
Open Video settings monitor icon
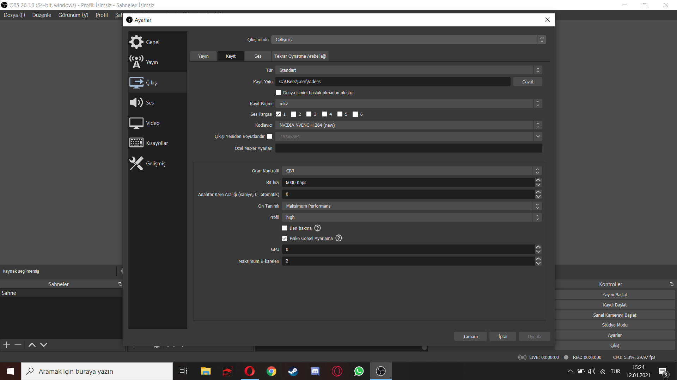click(x=136, y=123)
